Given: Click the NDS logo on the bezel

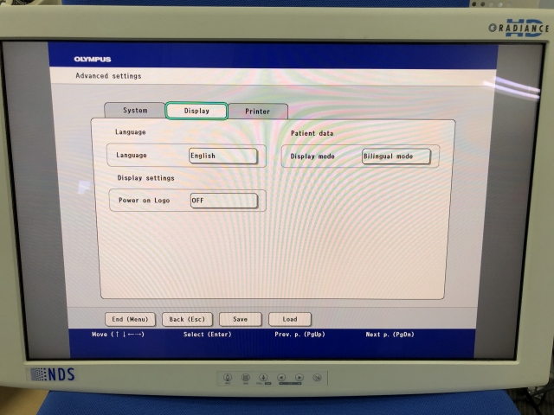Looking at the screenshot, I should pyautogui.click(x=52, y=374).
